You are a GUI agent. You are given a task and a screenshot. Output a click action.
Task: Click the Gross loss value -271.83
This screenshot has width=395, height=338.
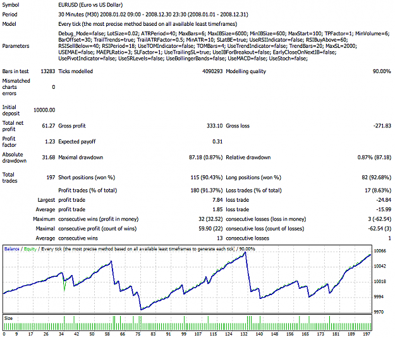pos(382,126)
